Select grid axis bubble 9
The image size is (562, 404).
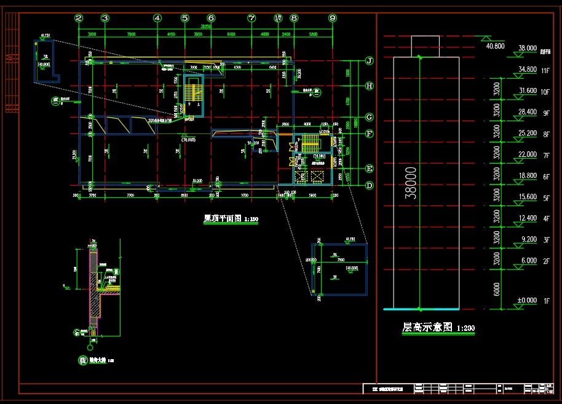(332, 18)
